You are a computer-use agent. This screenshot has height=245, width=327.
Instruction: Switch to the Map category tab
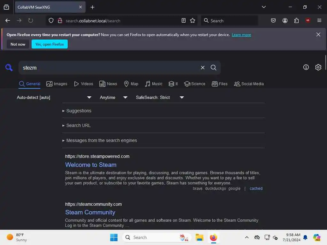pos(131,84)
